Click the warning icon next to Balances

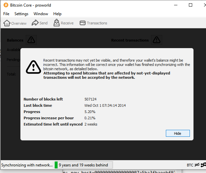(31, 40)
